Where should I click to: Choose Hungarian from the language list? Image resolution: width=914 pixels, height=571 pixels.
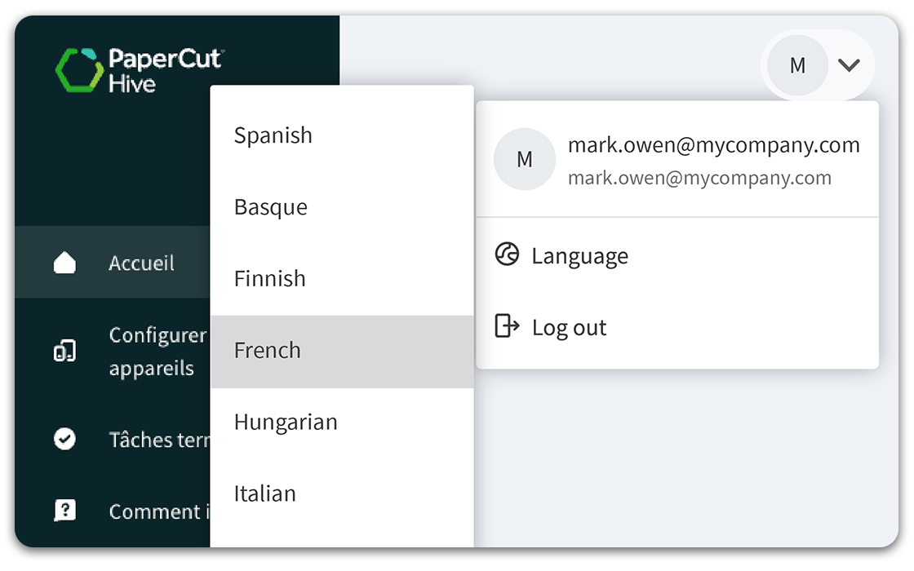[x=286, y=423]
